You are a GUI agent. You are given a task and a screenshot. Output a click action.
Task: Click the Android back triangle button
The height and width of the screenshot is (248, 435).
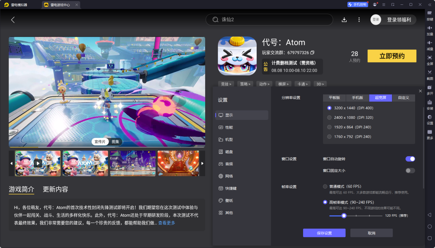coord(430,215)
